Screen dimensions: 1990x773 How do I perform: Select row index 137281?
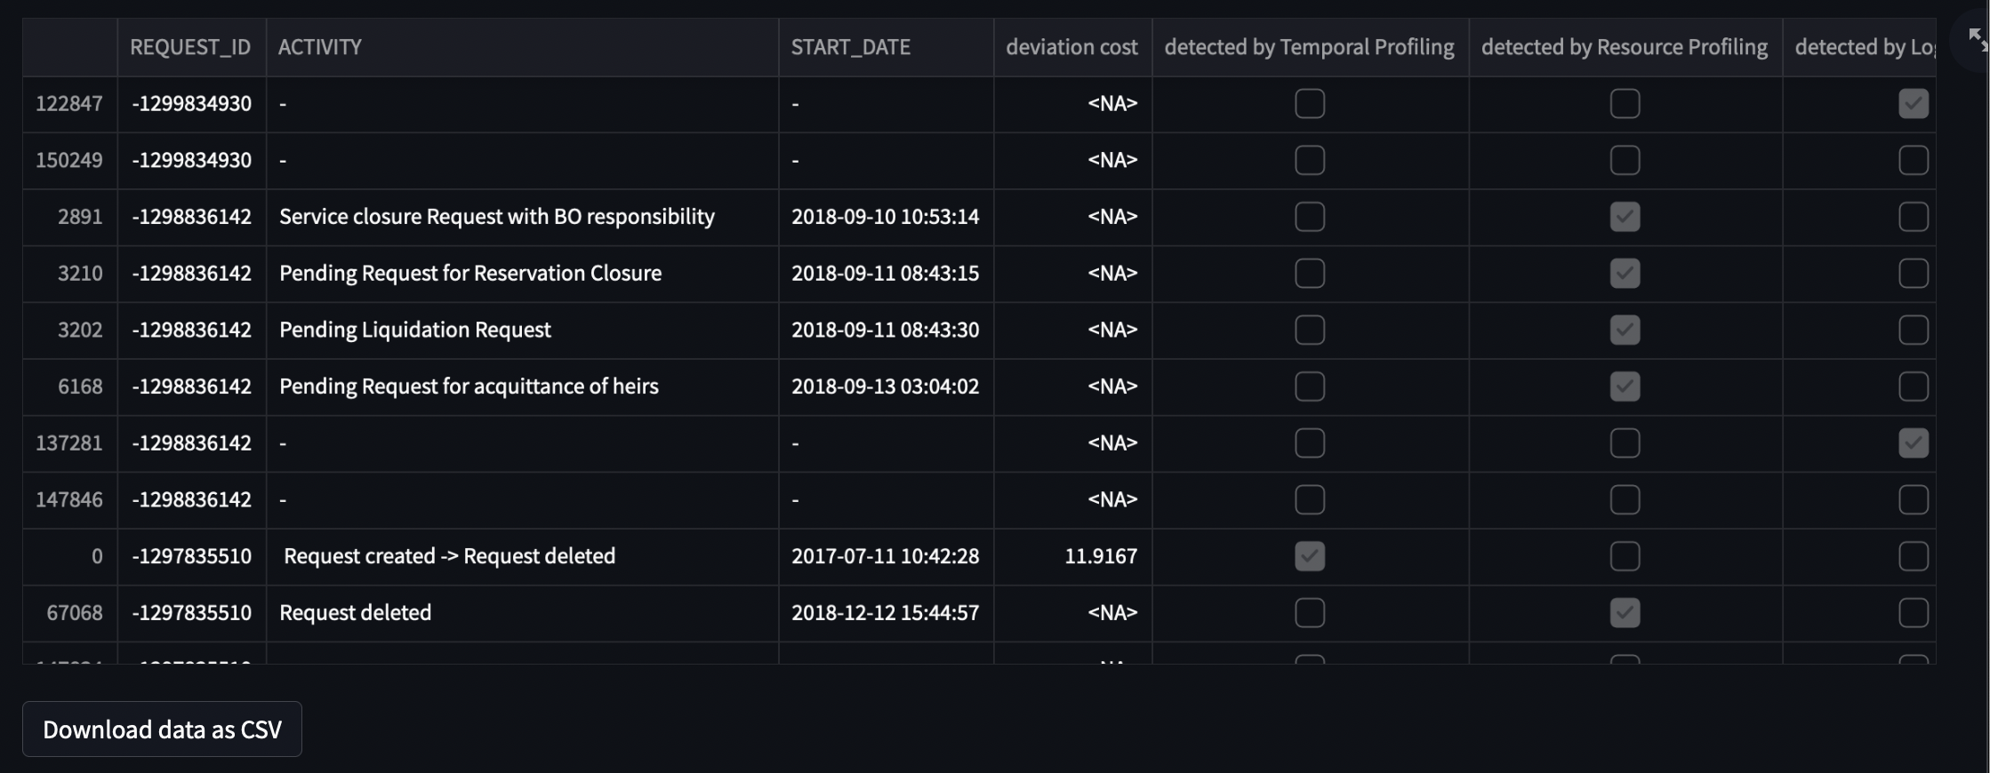[69, 443]
